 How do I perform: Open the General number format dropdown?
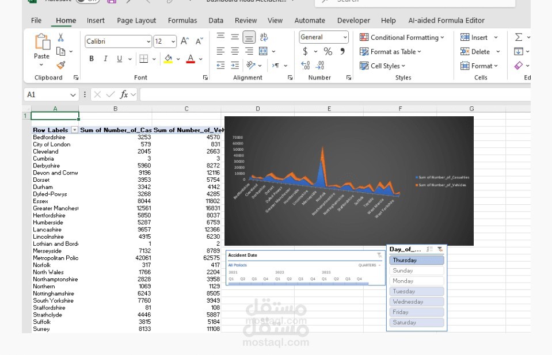click(x=345, y=37)
